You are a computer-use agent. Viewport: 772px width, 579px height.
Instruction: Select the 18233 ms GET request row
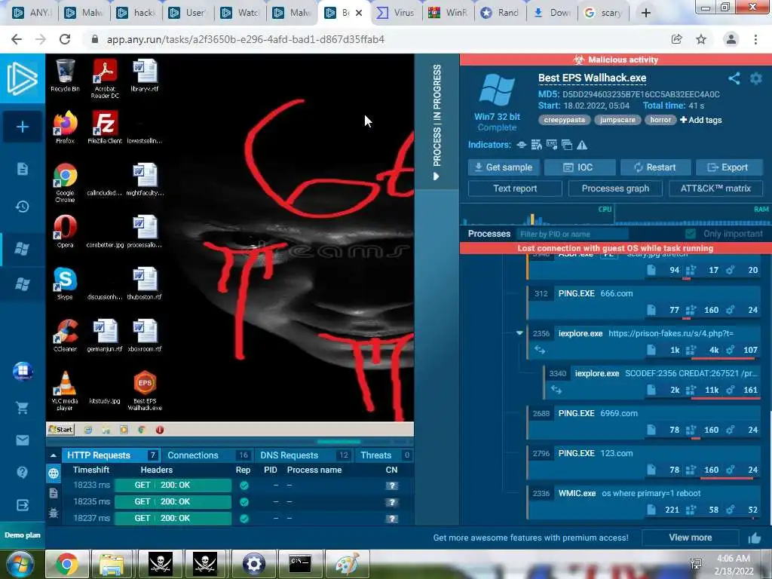pyautogui.click(x=236, y=486)
